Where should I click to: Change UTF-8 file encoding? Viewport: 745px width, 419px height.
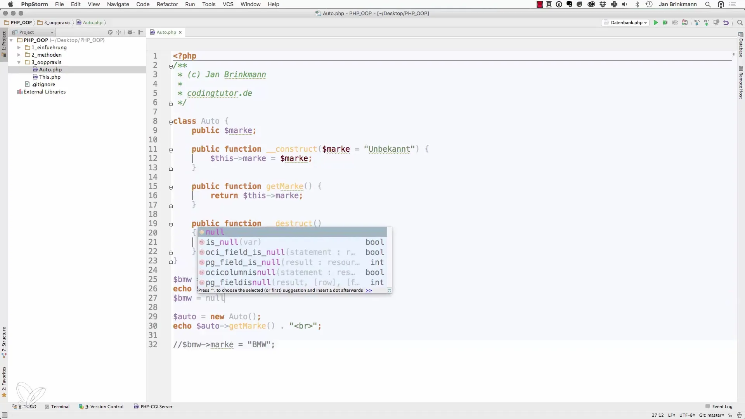point(688,415)
